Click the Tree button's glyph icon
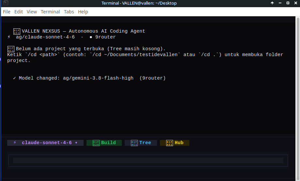The height and width of the screenshot is (181, 300). 134,143
